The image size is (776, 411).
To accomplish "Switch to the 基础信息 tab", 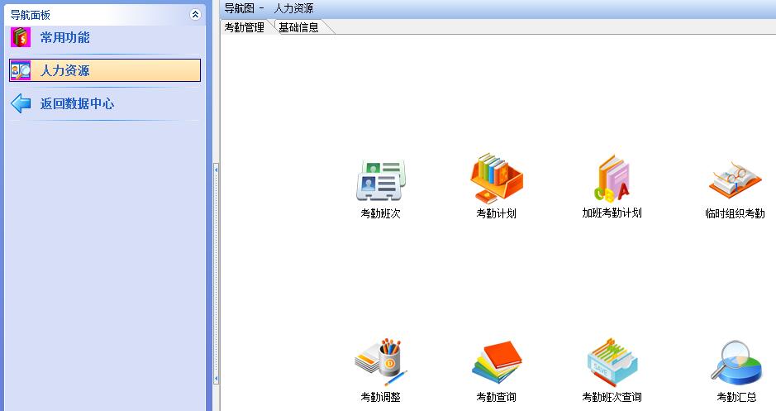I will pyautogui.click(x=299, y=27).
